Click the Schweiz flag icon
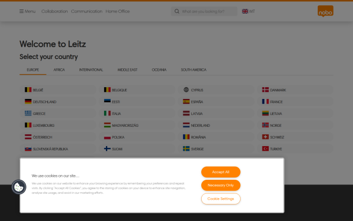Image resolution: width=353 pixels, height=221 pixels. coord(265,137)
